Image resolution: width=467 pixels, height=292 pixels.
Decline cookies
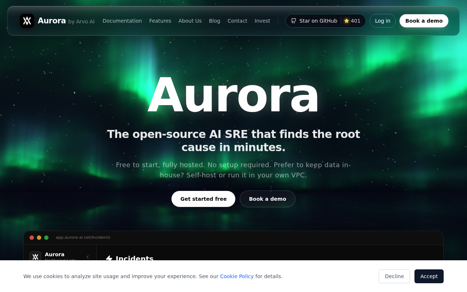point(394,276)
